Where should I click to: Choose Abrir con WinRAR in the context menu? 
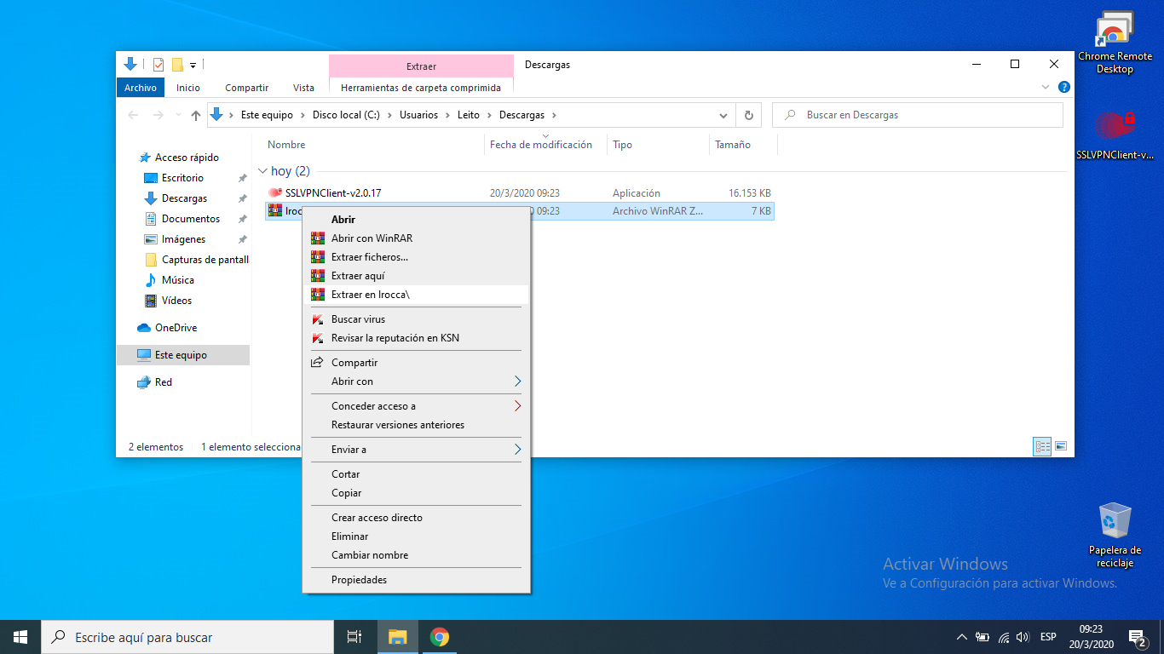(x=417, y=238)
